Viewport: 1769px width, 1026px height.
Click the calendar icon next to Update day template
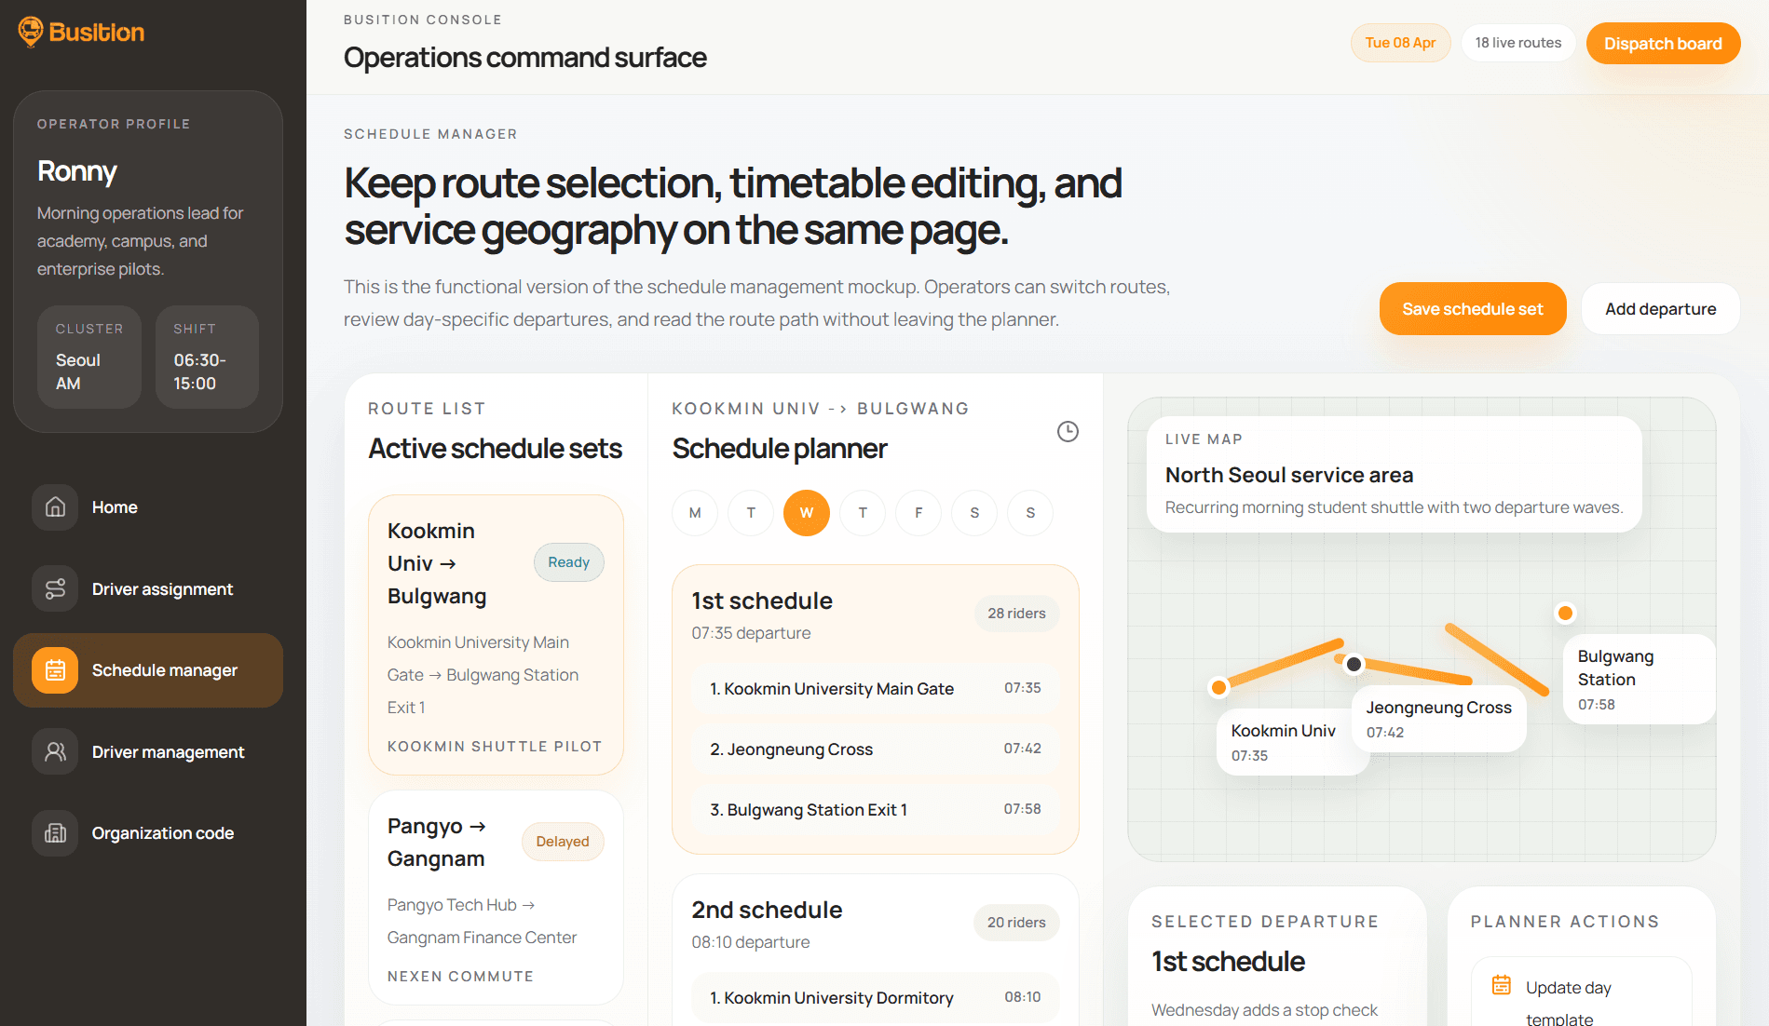click(x=1501, y=984)
